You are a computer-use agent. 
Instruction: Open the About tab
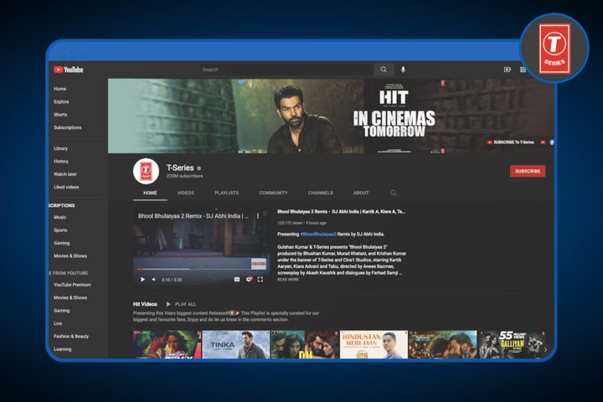(x=361, y=193)
